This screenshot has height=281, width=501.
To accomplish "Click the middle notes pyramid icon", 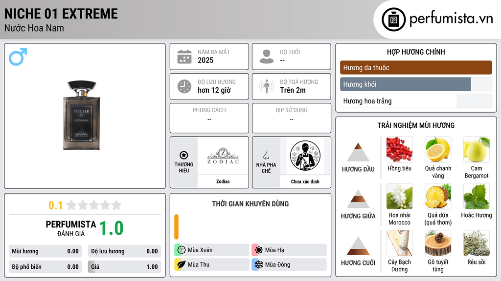I will [x=358, y=199].
